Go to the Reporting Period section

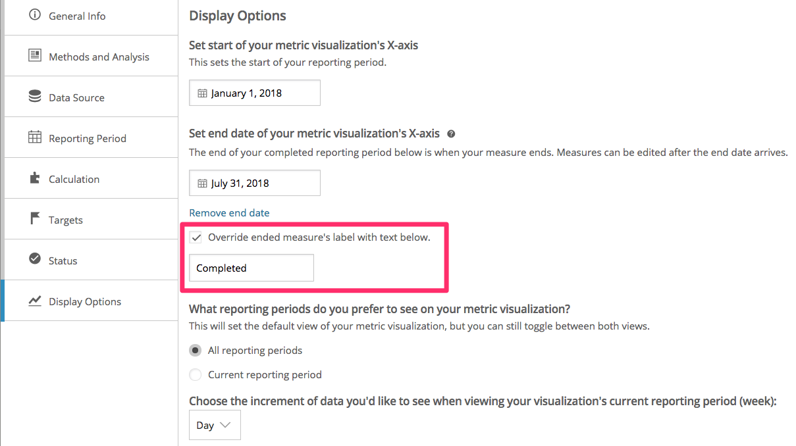tap(91, 137)
